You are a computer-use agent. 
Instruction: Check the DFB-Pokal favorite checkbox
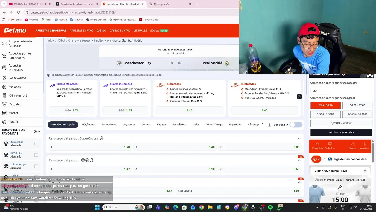point(36,155)
